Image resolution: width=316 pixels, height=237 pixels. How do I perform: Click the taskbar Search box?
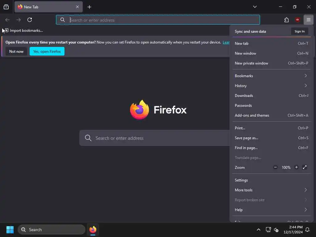tap(52, 230)
